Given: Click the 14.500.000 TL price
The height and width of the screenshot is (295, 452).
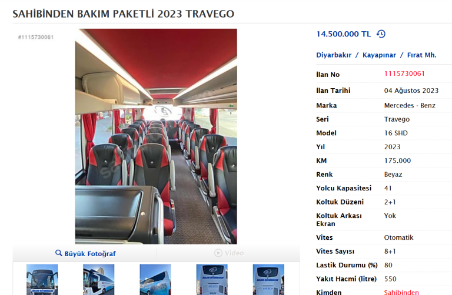Looking at the screenshot, I should pos(343,34).
